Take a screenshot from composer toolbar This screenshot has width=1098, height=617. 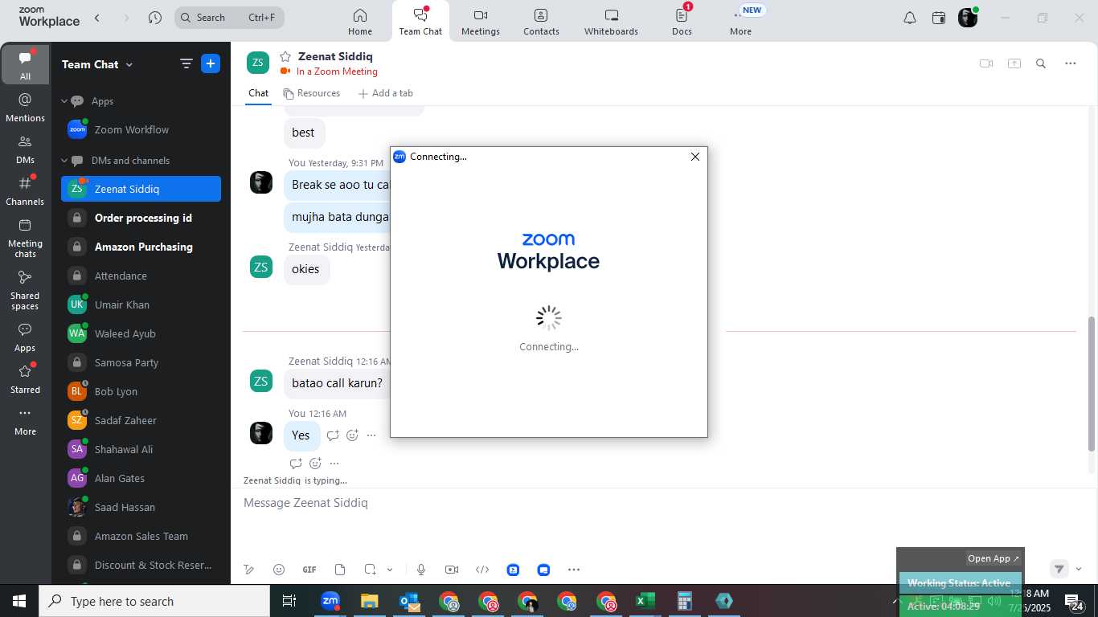pyautogui.click(x=370, y=570)
